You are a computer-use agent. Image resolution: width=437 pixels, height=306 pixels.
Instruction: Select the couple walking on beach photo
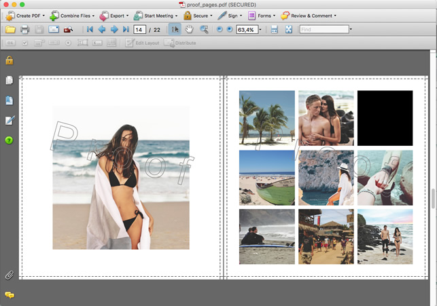point(385,237)
